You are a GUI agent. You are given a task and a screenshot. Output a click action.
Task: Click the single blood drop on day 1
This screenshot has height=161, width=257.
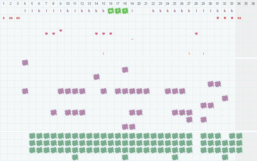pyautogui.click(x=4, y=18)
